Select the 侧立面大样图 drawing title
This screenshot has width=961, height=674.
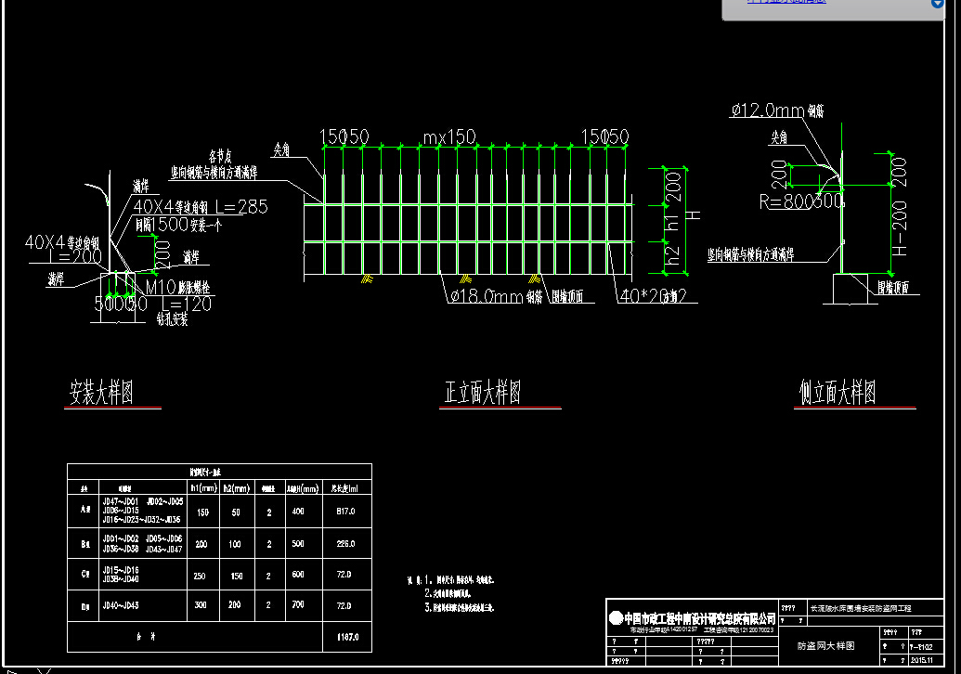(837, 393)
